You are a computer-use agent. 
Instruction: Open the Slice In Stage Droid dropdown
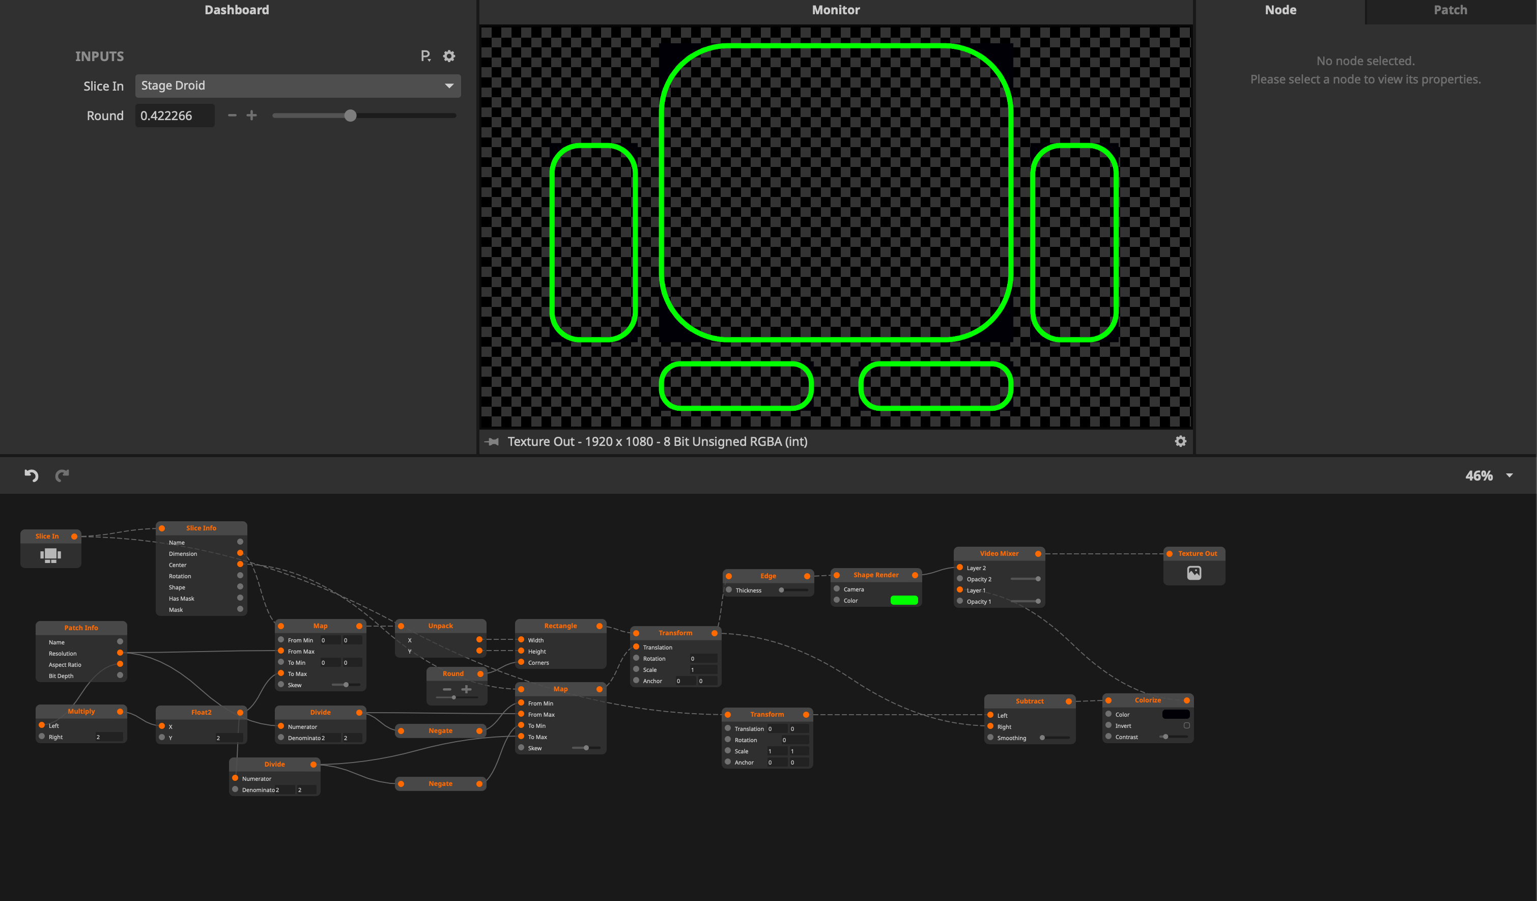click(298, 86)
